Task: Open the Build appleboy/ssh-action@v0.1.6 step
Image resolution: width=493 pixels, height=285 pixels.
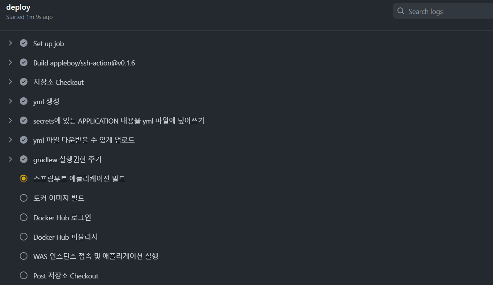Action: click(84, 63)
